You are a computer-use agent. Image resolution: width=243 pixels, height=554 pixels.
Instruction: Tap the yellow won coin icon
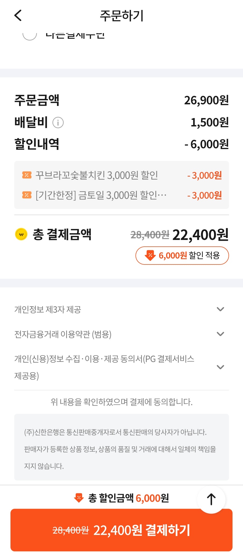click(x=21, y=234)
